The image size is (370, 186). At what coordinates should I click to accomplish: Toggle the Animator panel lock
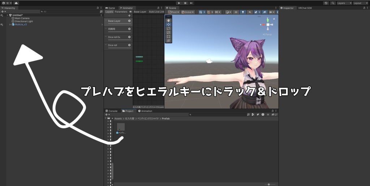coord(158,8)
